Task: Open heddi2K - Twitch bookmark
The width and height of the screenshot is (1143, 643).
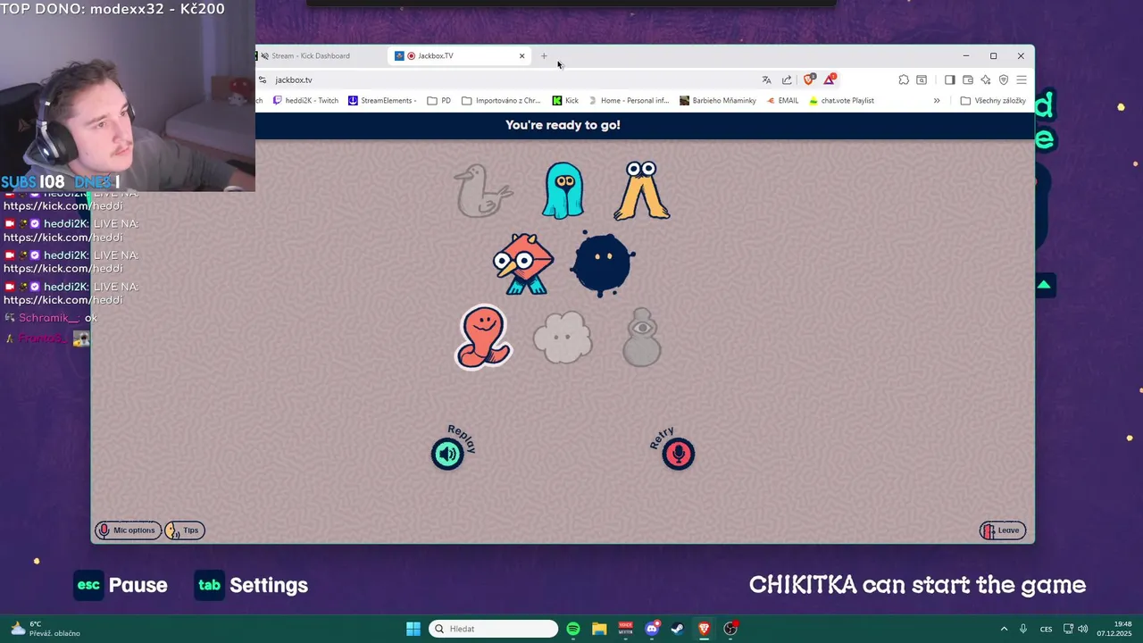Action: [x=305, y=101]
